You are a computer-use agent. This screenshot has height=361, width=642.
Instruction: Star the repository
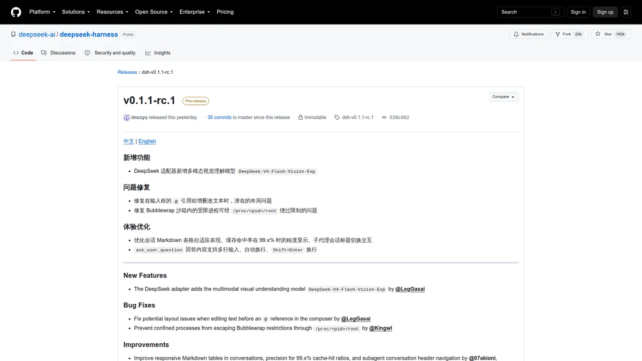[x=612, y=34]
